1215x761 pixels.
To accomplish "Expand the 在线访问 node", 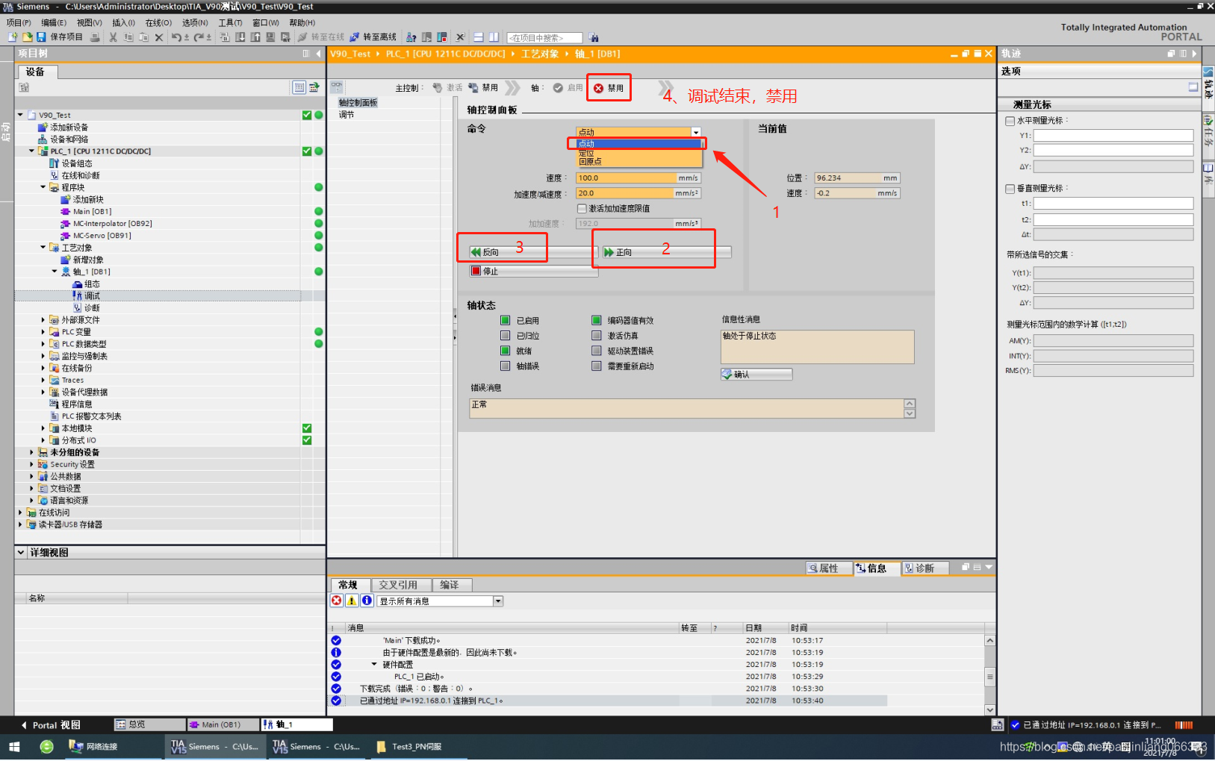I will tap(20, 513).
